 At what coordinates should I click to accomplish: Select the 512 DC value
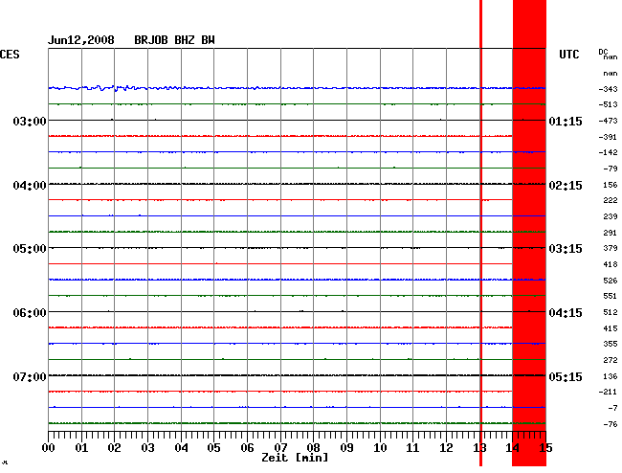click(x=611, y=313)
